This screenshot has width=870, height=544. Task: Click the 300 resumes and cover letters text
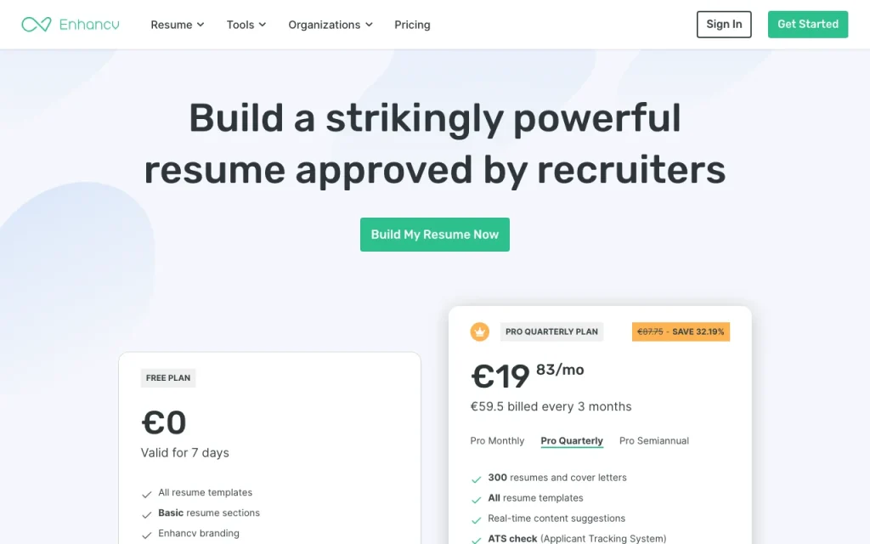(557, 478)
